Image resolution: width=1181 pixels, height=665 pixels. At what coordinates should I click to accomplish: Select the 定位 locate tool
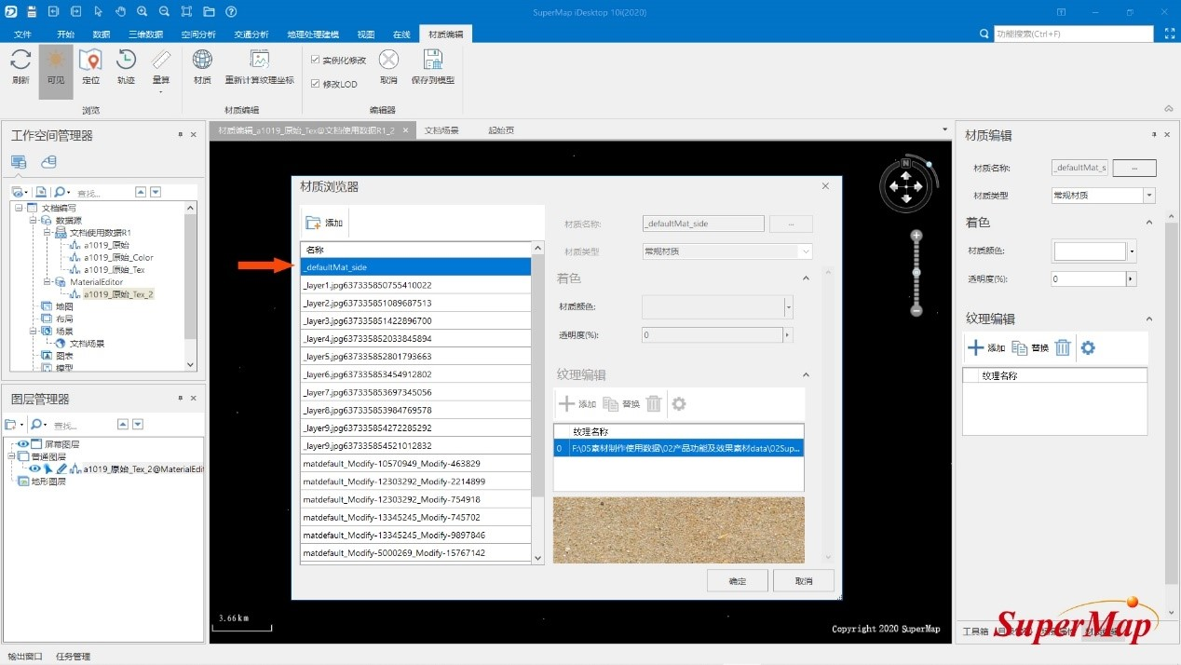coord(90,61)
